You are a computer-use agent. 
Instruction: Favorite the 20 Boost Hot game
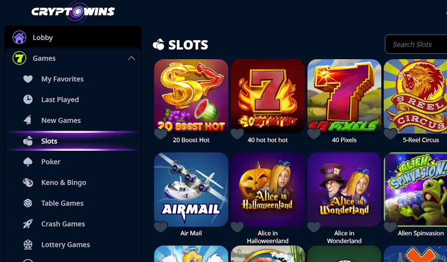point(161,134)
